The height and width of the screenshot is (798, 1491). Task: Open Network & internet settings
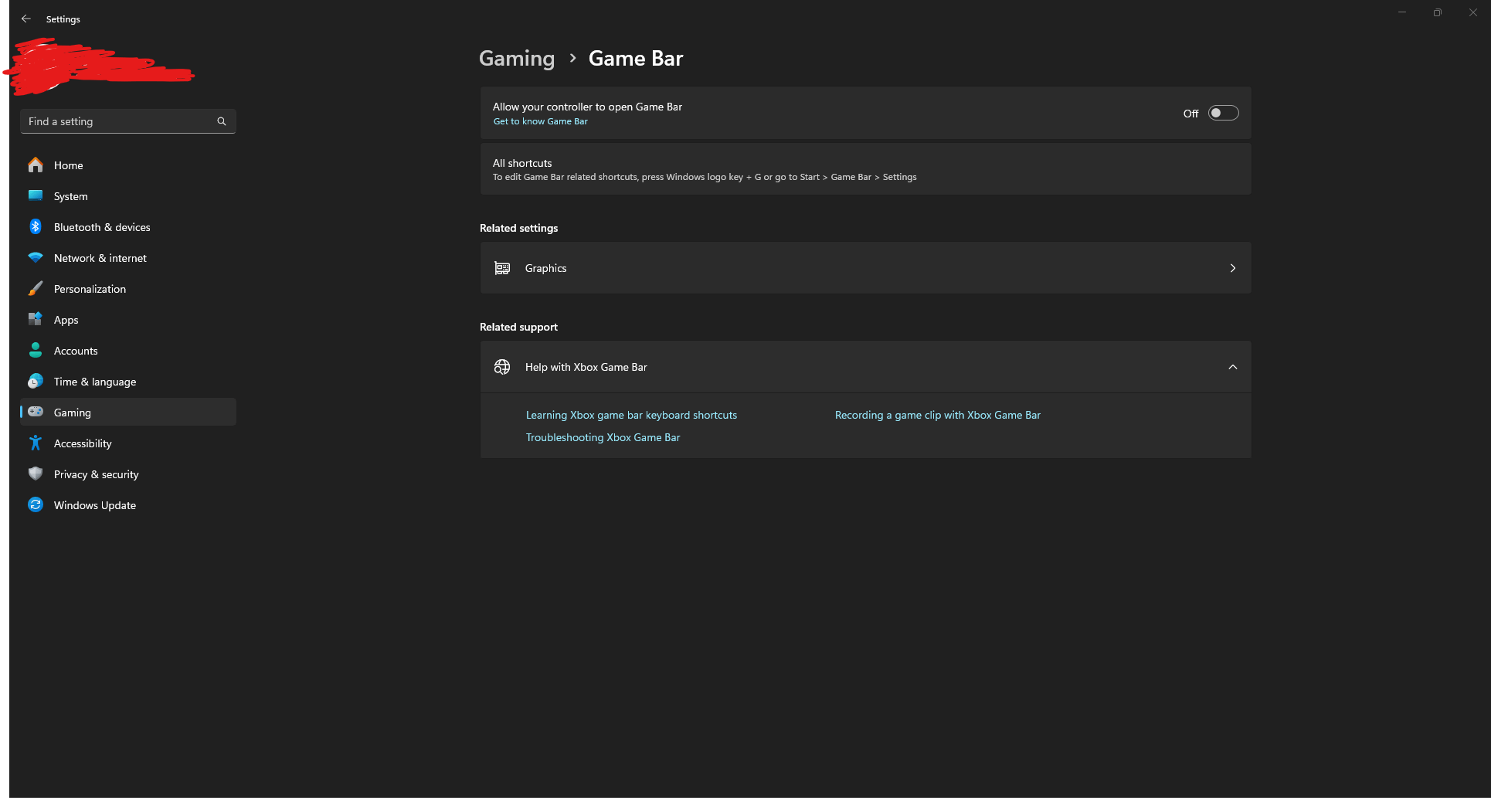click(128, 257)
